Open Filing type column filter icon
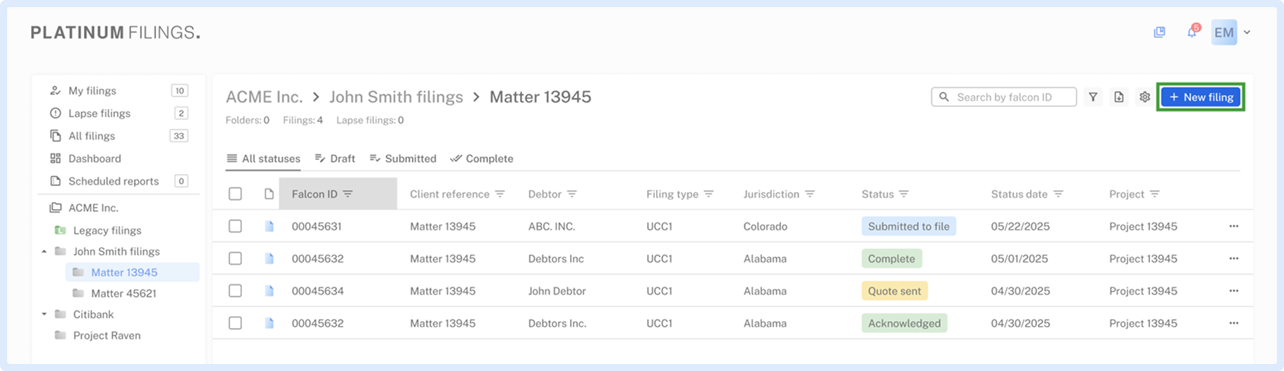1284x371 pixels. (x=708, y=194)
